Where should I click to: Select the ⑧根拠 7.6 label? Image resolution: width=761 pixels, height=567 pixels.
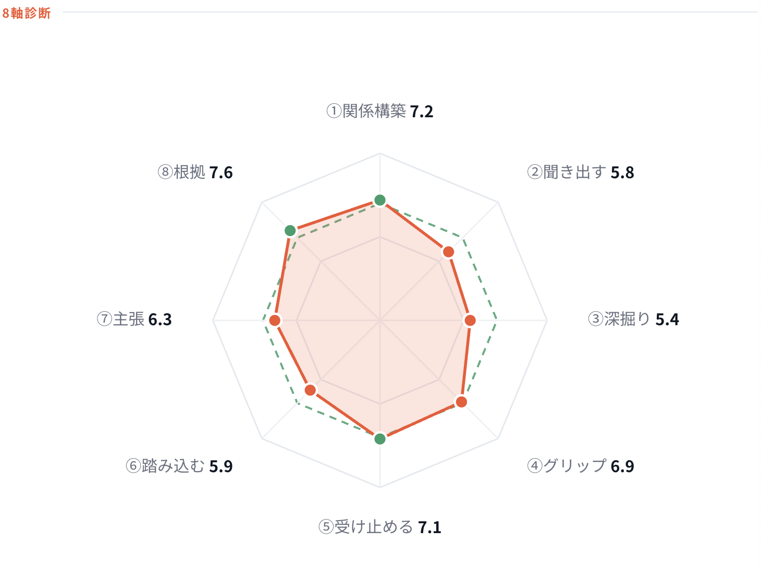pos(195,172)
